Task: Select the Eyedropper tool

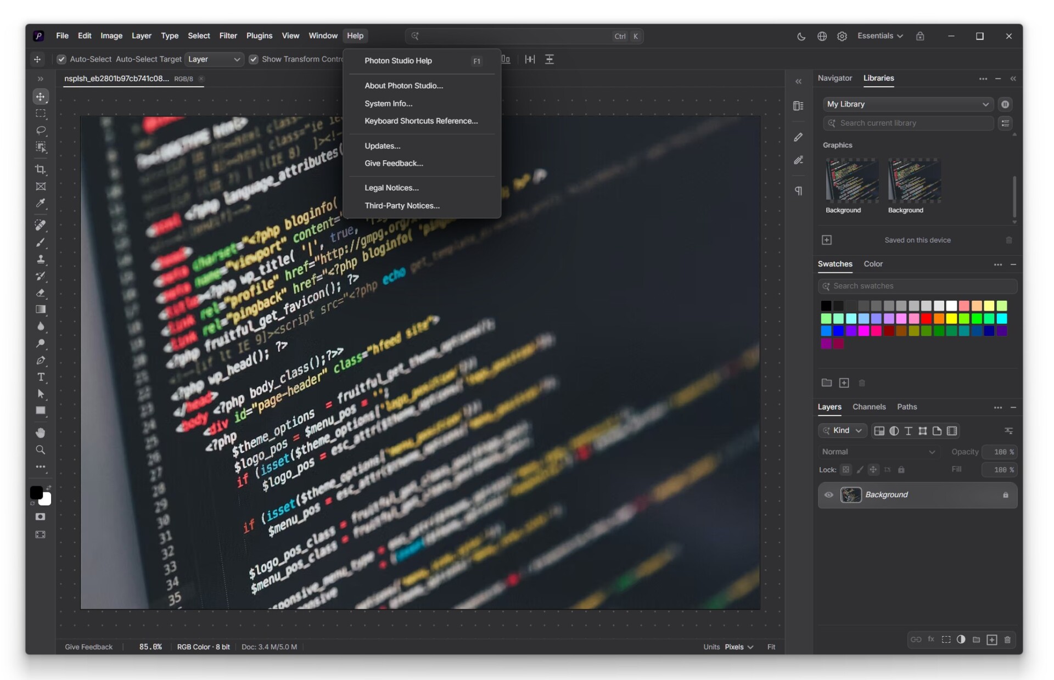Action: (41, 203)
